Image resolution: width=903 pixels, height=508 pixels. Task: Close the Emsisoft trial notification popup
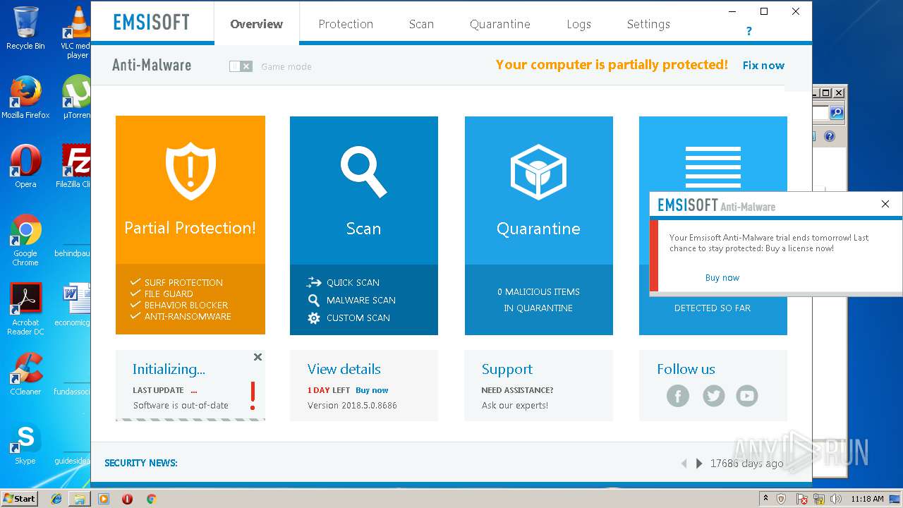point(885,204)
